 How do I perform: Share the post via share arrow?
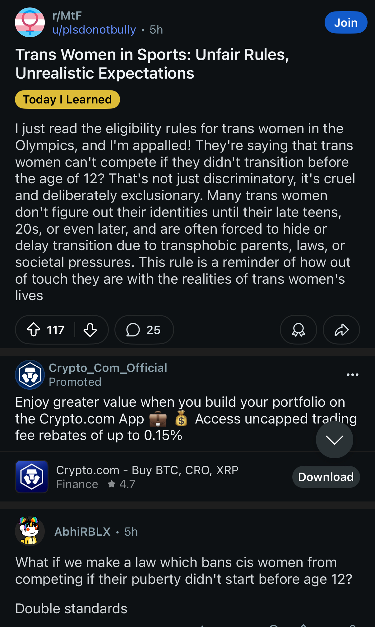[341, 330]
